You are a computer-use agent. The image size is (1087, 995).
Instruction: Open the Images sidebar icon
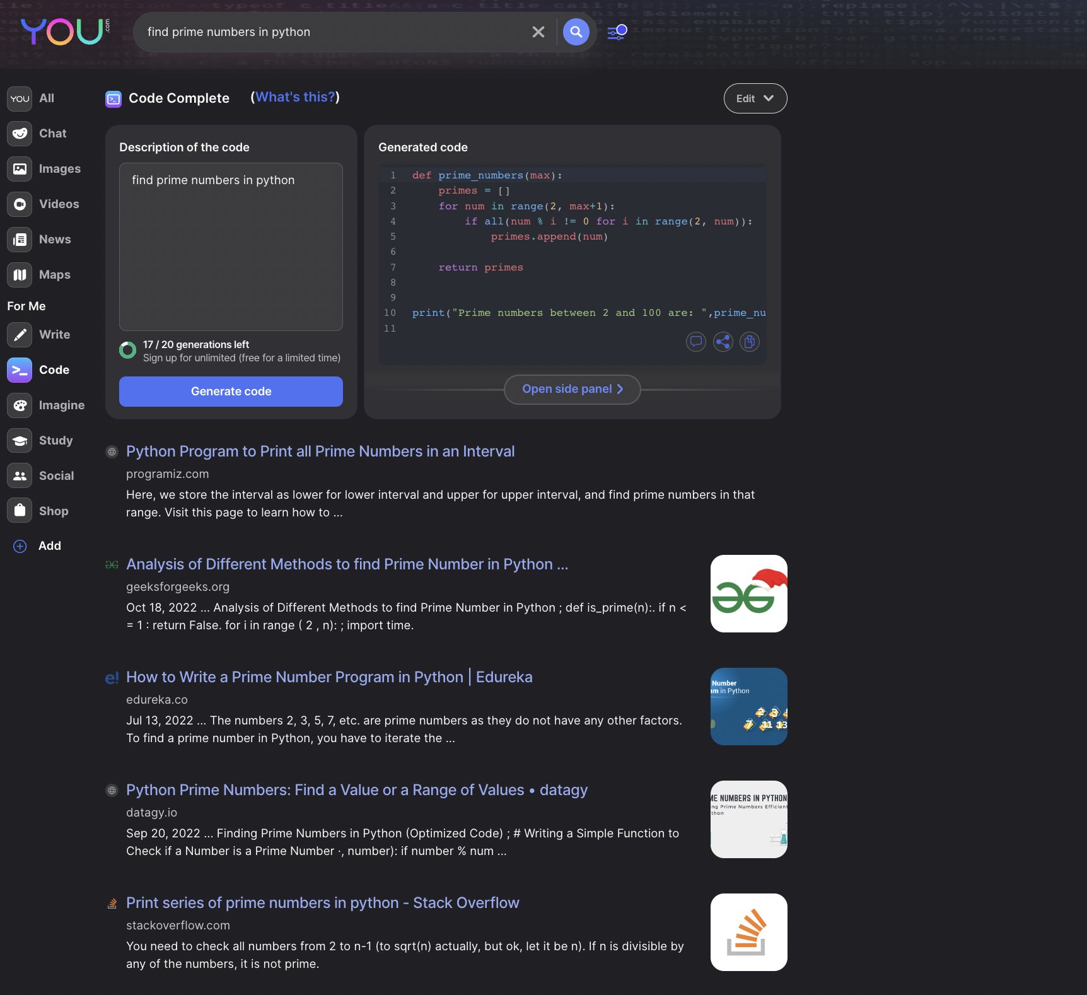[x=20, y=169]
